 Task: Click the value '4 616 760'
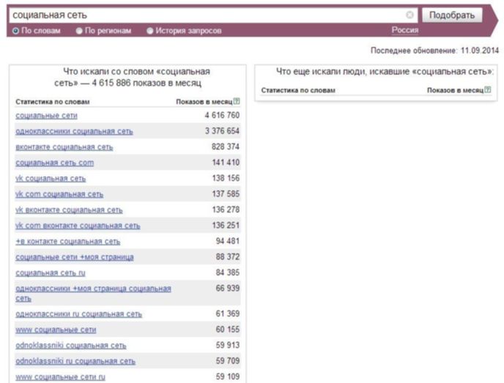222,115
